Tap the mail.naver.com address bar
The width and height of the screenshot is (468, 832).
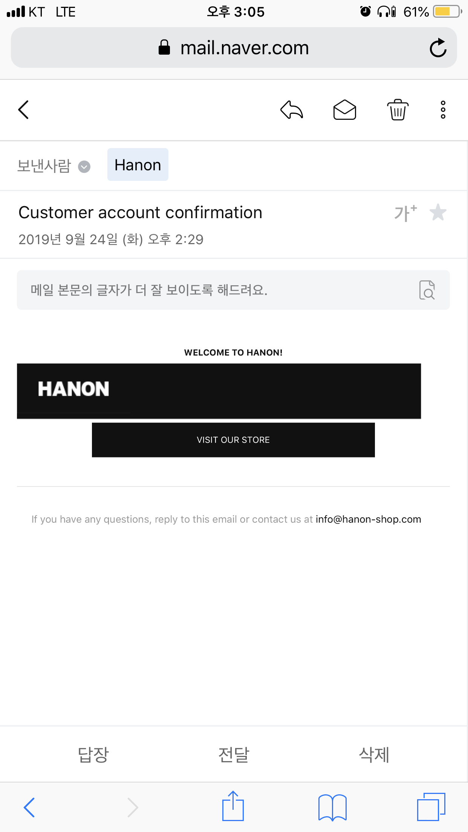234,48
